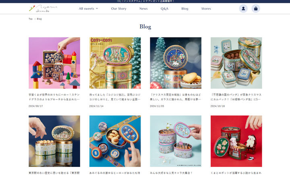Screen dimensions: 290x175
Task: Expand the All sweets dropdown menu
Action: coord(88,8)
